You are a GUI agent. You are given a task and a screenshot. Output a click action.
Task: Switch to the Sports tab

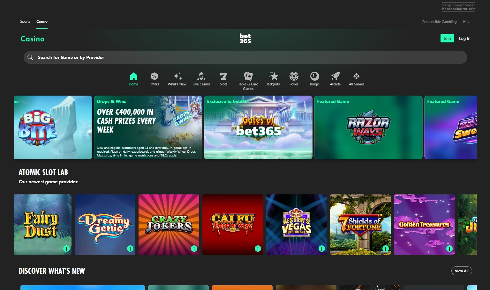(x=25, y=21)
